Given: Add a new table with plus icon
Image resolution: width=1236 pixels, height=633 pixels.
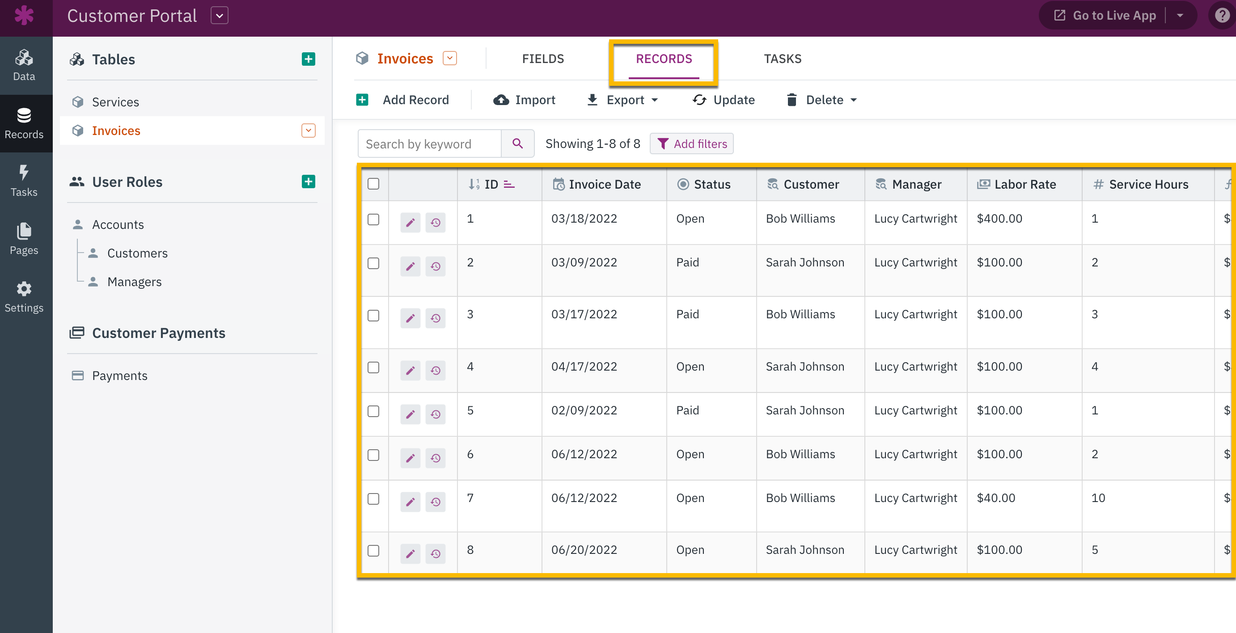Looking at the screenshot, I should [x=309, y=59].
